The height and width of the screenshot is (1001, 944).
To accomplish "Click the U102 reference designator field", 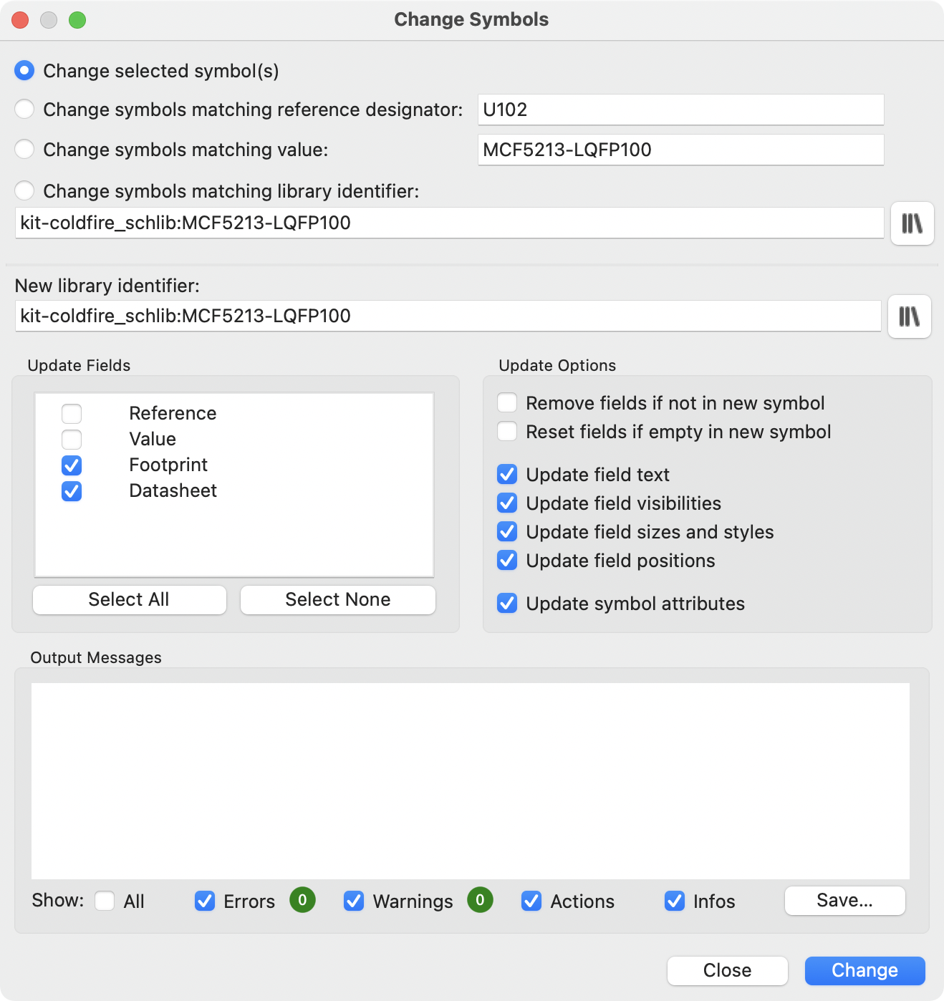I will pyautogui.click(x=680, y=109).
